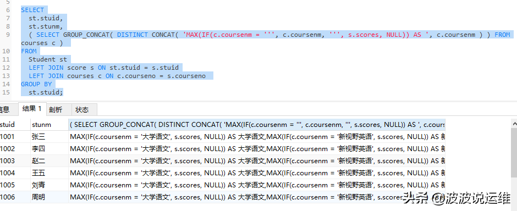This screenshot has height=211, width=517.
Task: Select the name cell 张三
Action: pyautogui.click(x=49, y=137)
